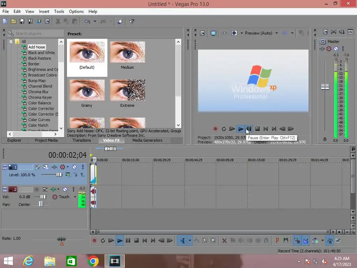
Task: Switch to the Transitions tab
Action: pos(82,140)
